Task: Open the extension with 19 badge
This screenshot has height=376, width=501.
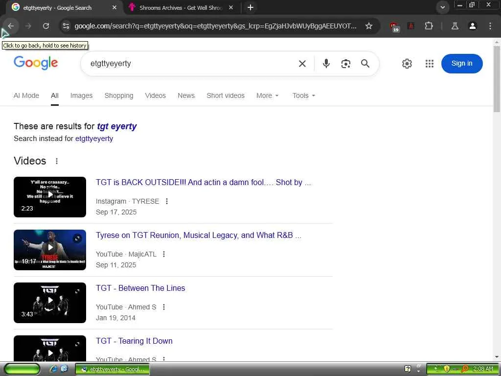Action: pos(394,26)
